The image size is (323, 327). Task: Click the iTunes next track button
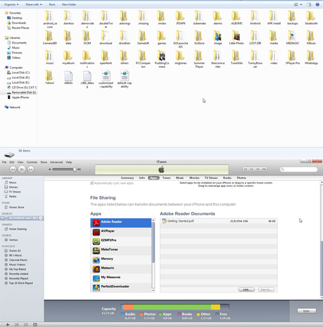pyautogui.click(x=31, y=169)
